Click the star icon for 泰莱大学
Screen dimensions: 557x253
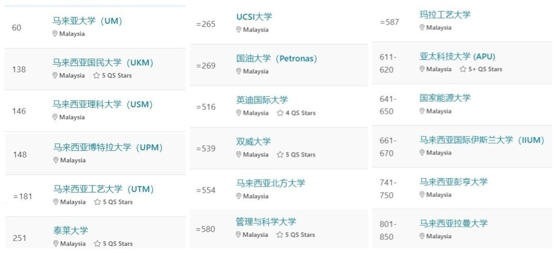pyautogui.click(x=97, y=244)
